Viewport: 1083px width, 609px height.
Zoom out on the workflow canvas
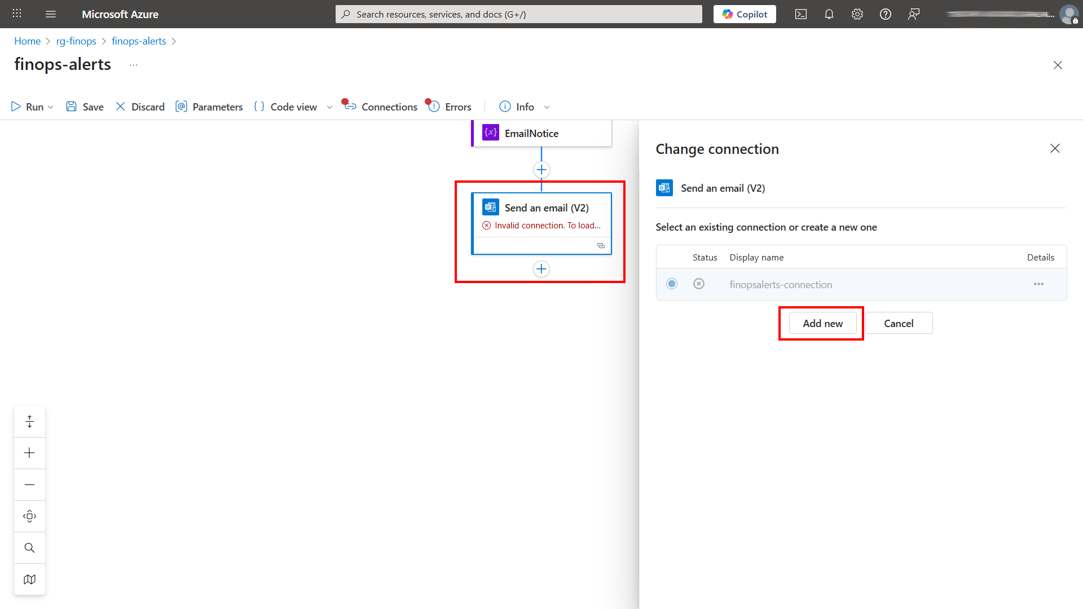click(29, 484)
